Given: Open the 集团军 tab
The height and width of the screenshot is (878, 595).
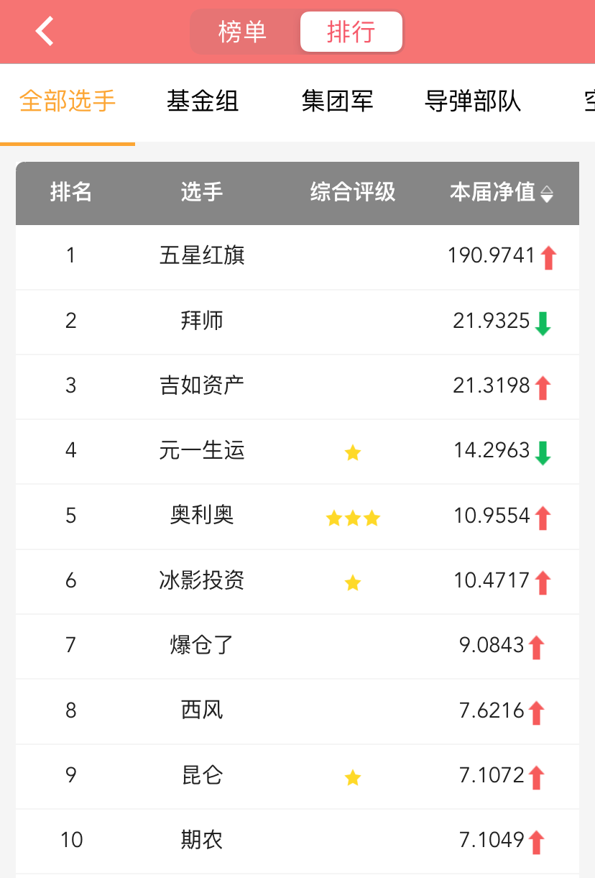Looking at the screenshot, I should tap(338, 101).
